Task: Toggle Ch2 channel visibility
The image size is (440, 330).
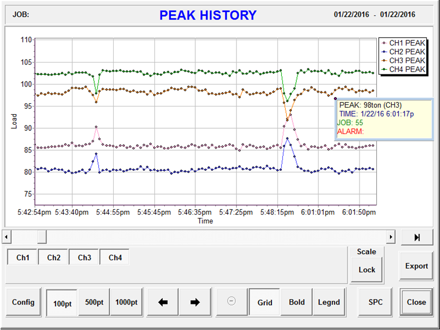Action: tap(54, 257)
